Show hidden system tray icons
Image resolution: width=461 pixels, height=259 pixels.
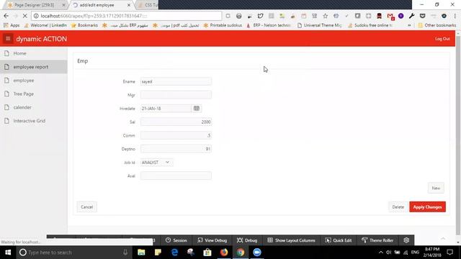381,253
